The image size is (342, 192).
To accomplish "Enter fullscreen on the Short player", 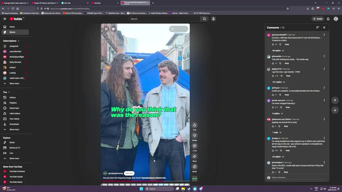I will 185,29.
